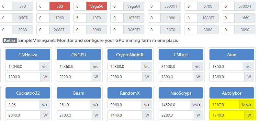259x123 pixels.
Task: Toggle the Aion algorithm button
Action: 232,55
